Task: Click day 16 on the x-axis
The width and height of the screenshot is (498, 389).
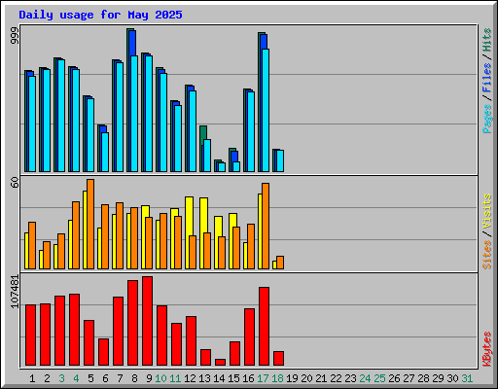Action: tap(248, 378)
